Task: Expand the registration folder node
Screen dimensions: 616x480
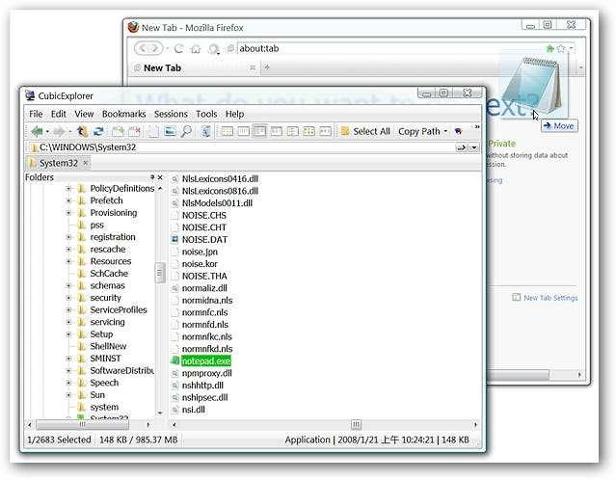Action: pos(68,237)
